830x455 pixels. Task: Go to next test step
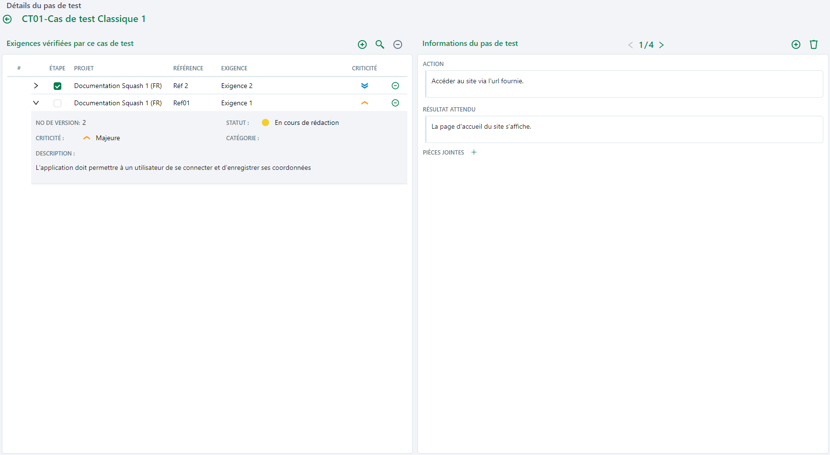pyautogui.click(x=661, y=45)
